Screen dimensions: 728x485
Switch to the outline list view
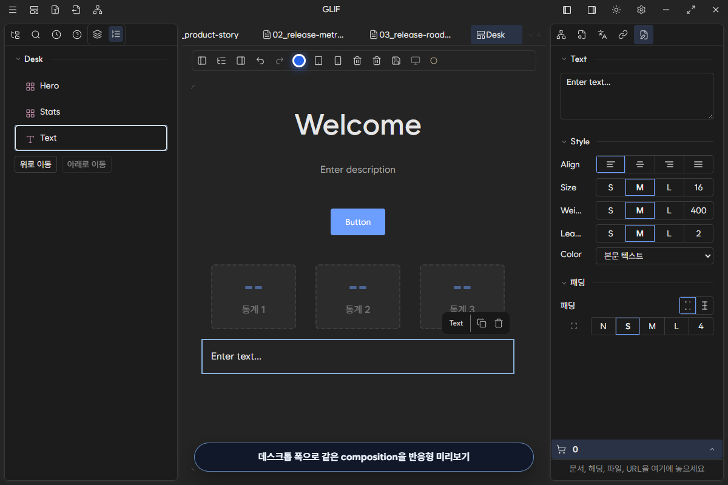click(116, 35)
